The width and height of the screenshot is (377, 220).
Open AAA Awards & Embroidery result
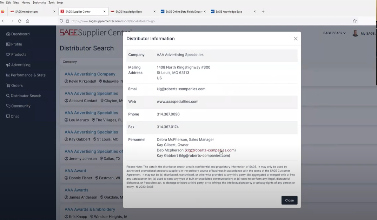tap(90, 209)
